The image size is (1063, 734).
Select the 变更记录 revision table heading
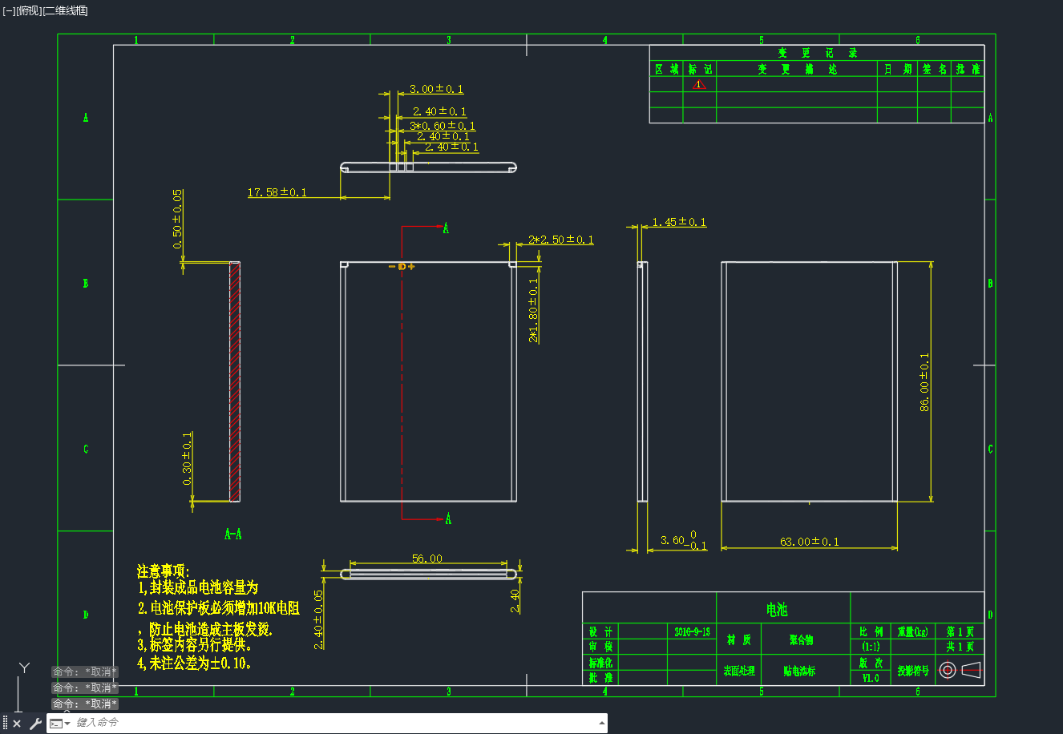point(817,53)
